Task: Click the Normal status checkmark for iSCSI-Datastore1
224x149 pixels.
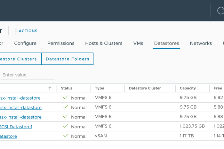Action: [66, 126]
